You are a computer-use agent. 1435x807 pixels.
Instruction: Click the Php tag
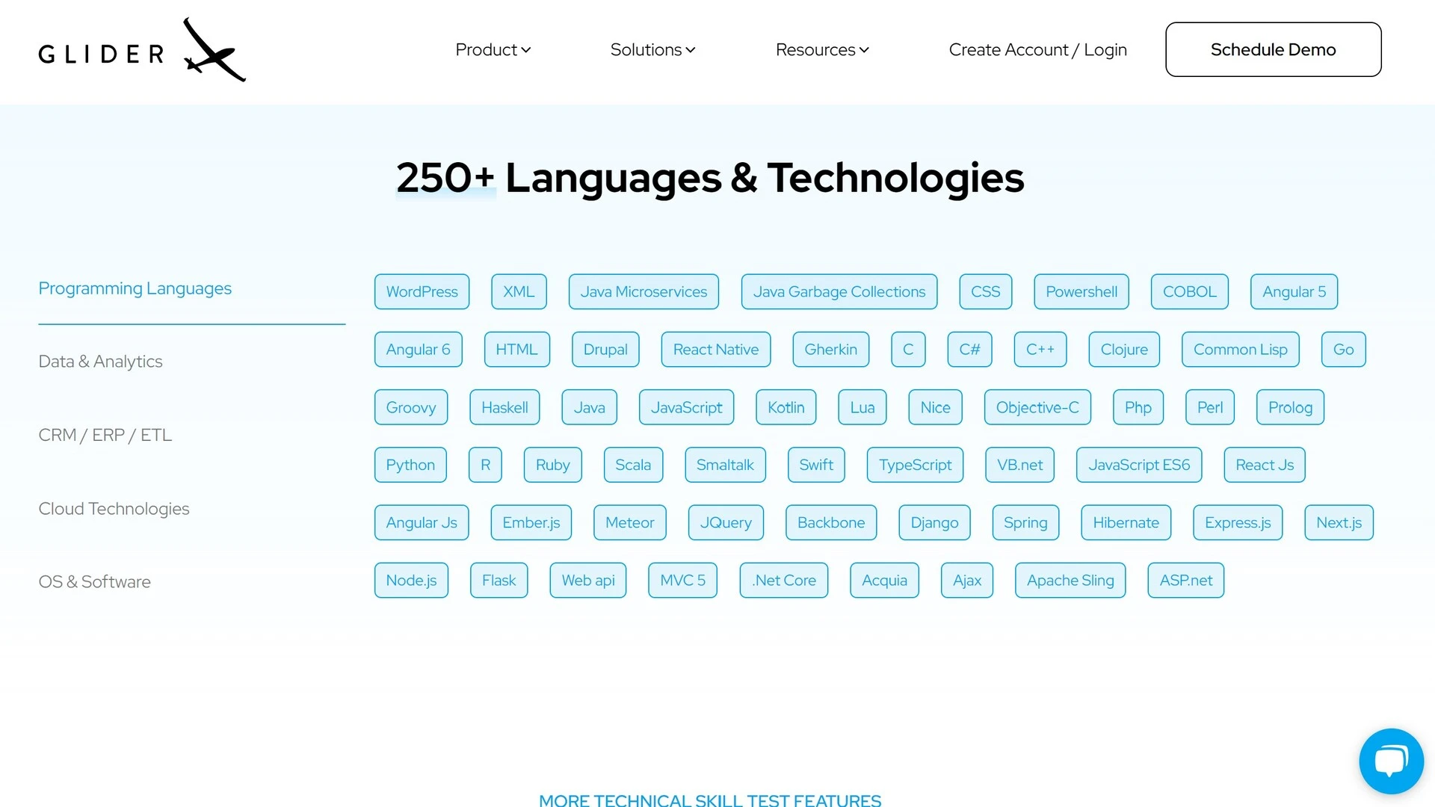[x=1138, y=407]
